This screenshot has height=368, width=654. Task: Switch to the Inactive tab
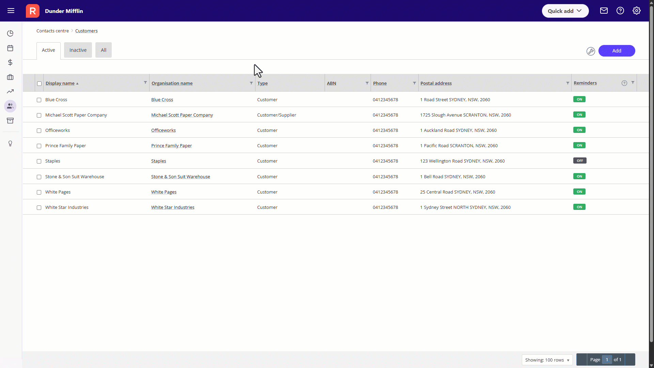78,50
